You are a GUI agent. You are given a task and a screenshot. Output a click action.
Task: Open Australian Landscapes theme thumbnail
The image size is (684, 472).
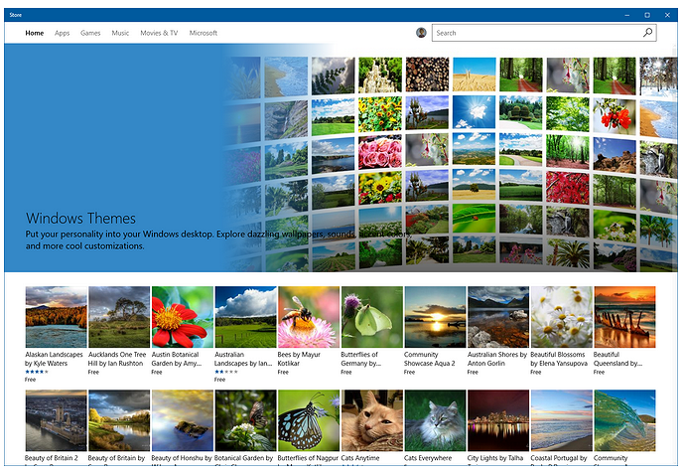point(245,317)
